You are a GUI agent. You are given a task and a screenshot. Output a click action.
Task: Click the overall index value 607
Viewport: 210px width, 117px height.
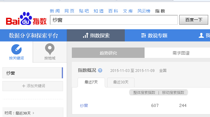(x=155, y=105)
